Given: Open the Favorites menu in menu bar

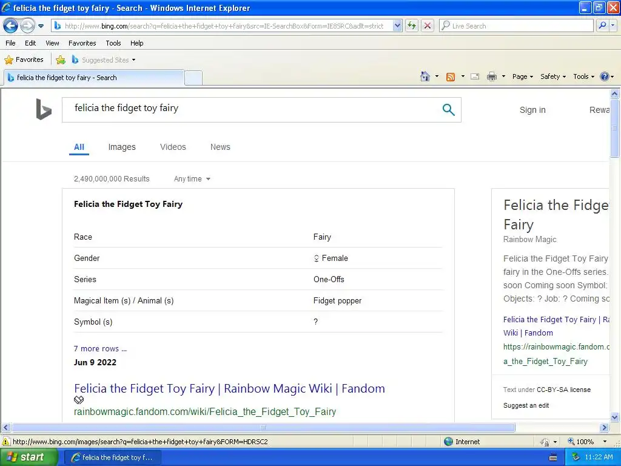Looking at the screenshot, I should [x=82, y=43].
